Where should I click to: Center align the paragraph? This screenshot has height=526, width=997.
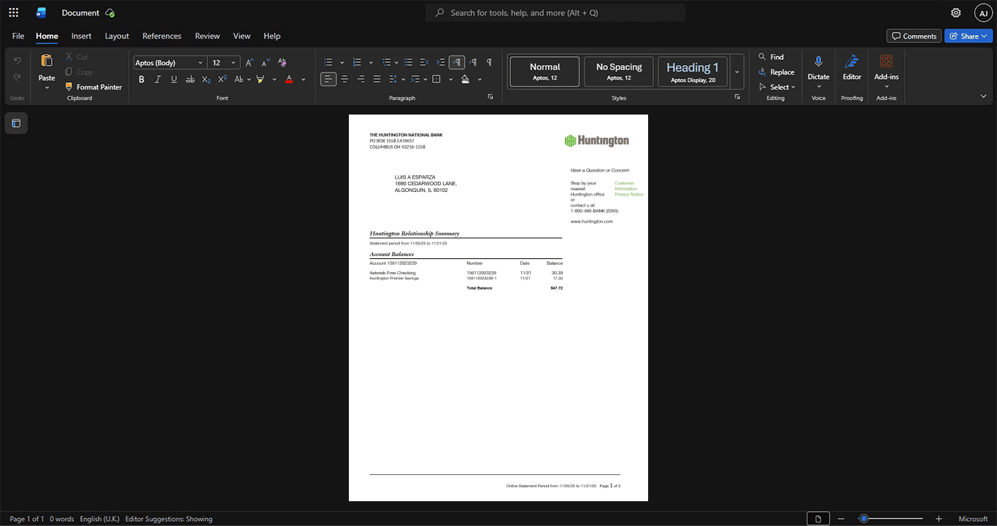(x=344, y=79)
